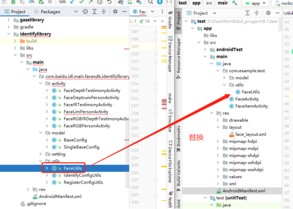
Task: Click the Git rollback undo icon
Action: (109, 2)
